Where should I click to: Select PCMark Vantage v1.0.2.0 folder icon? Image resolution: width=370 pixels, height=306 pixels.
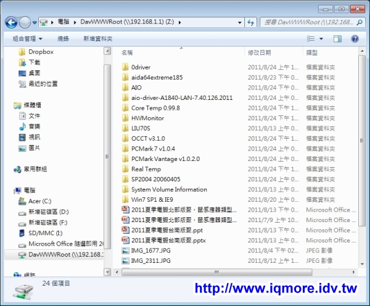pos(125,159)
